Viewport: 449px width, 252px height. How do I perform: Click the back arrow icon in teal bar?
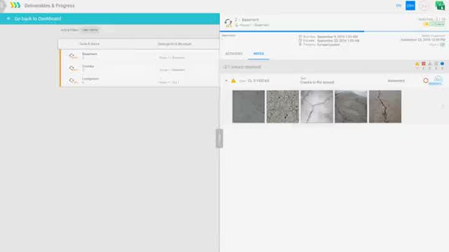pos(9,19)
